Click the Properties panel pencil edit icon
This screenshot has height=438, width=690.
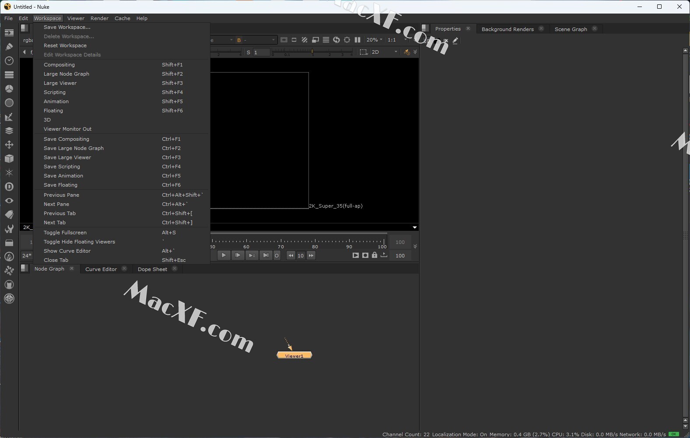(455, 40)
